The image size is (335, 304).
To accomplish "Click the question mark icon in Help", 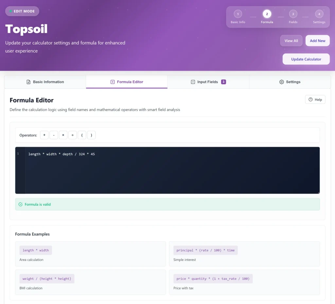I will 311,100.
